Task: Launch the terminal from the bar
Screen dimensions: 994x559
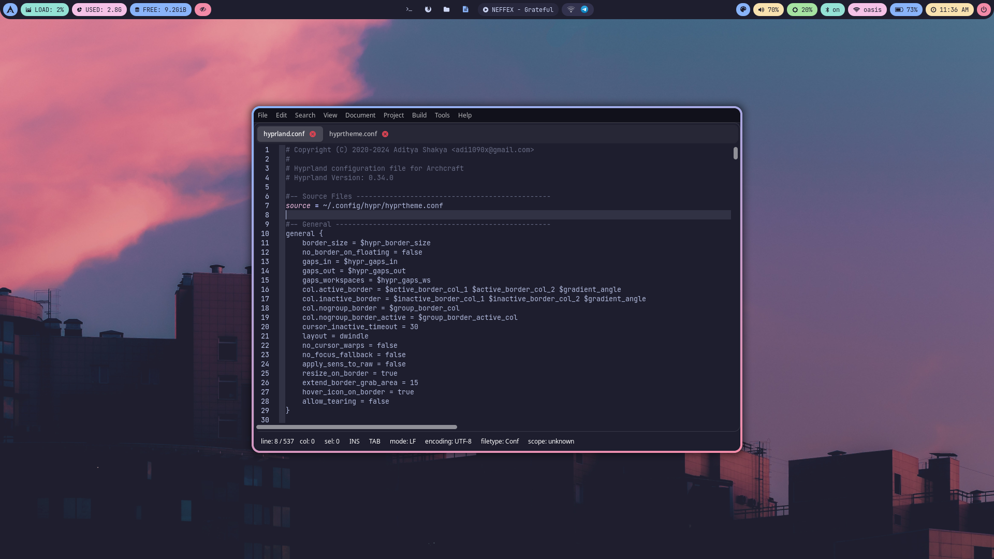Action: [x=409, y=9]
